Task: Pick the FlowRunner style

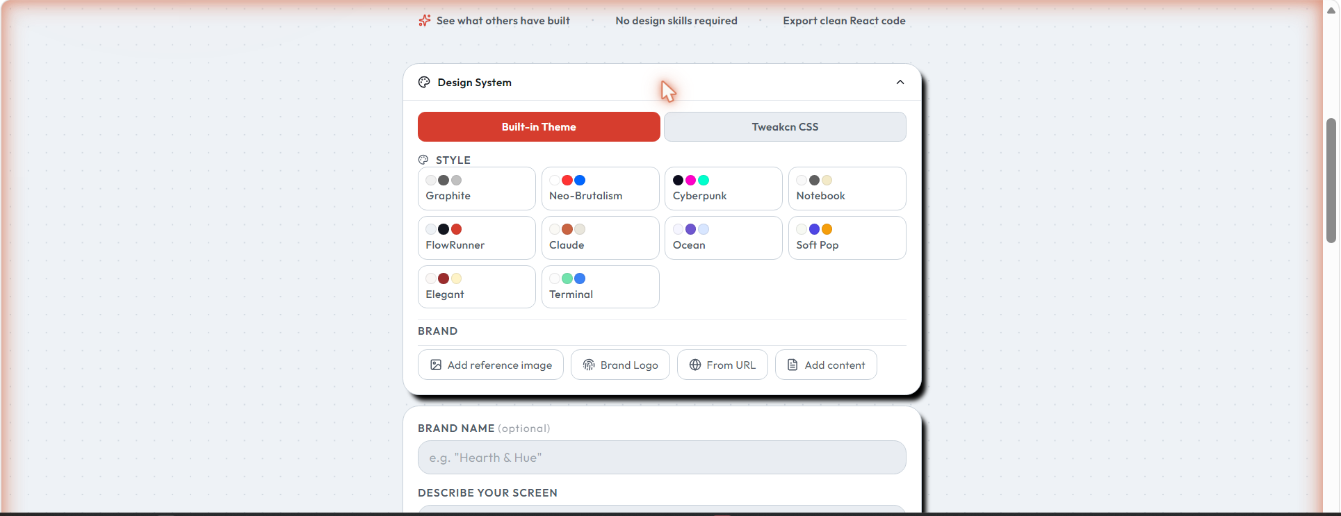Action: pyautogui.click(x=477, y=238)
